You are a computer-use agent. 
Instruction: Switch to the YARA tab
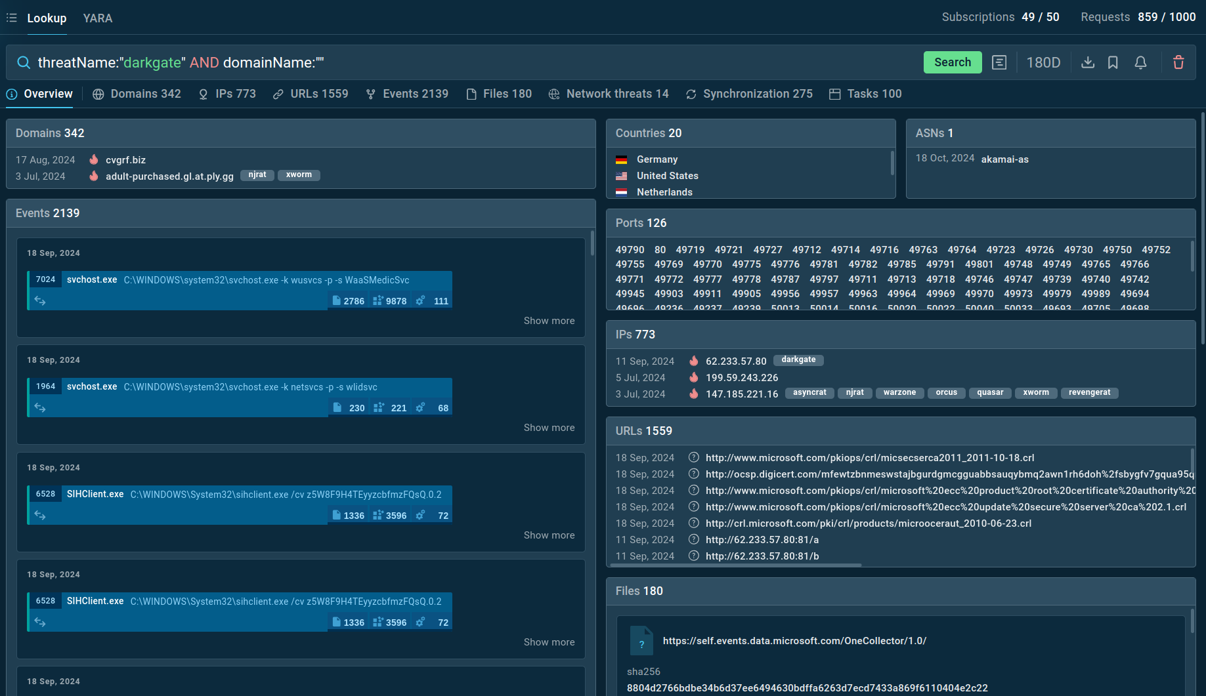(98, 18)
